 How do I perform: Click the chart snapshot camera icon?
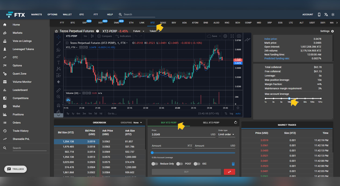tap(239, 36)
